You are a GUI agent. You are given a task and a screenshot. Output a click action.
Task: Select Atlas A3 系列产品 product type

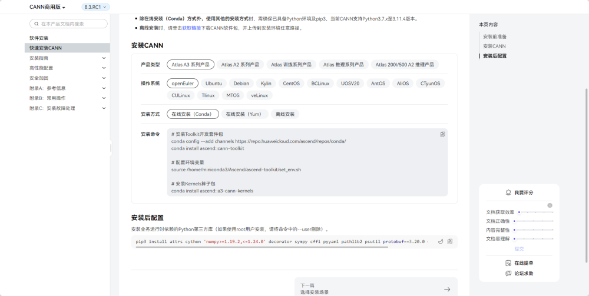tap(190, 65)
